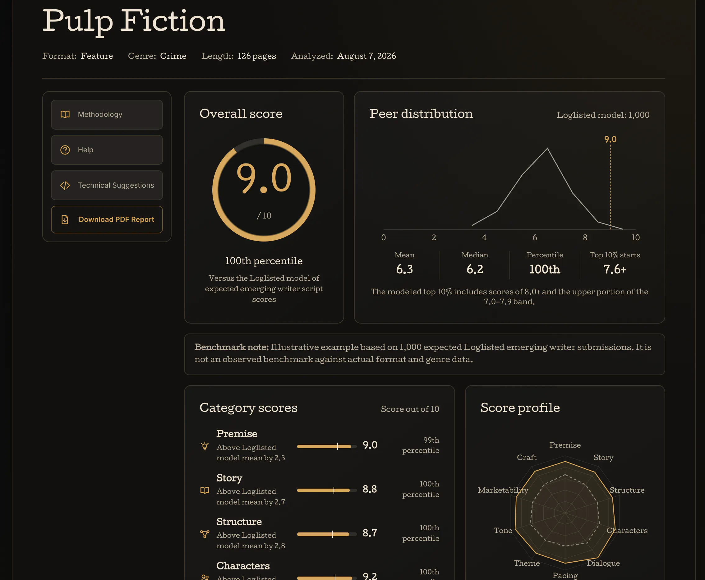Download the PDF Report

pos(107,219)
